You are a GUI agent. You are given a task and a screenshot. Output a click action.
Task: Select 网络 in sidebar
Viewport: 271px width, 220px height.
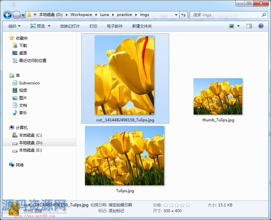pyautogui.click(x=17, y=165)
